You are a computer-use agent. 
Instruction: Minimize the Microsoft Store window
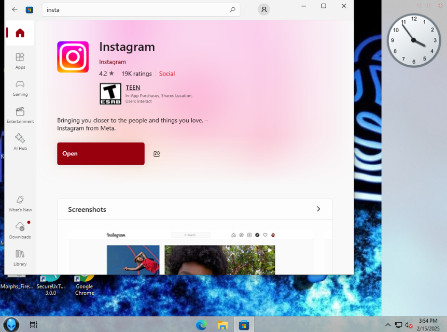coord(303,6)
